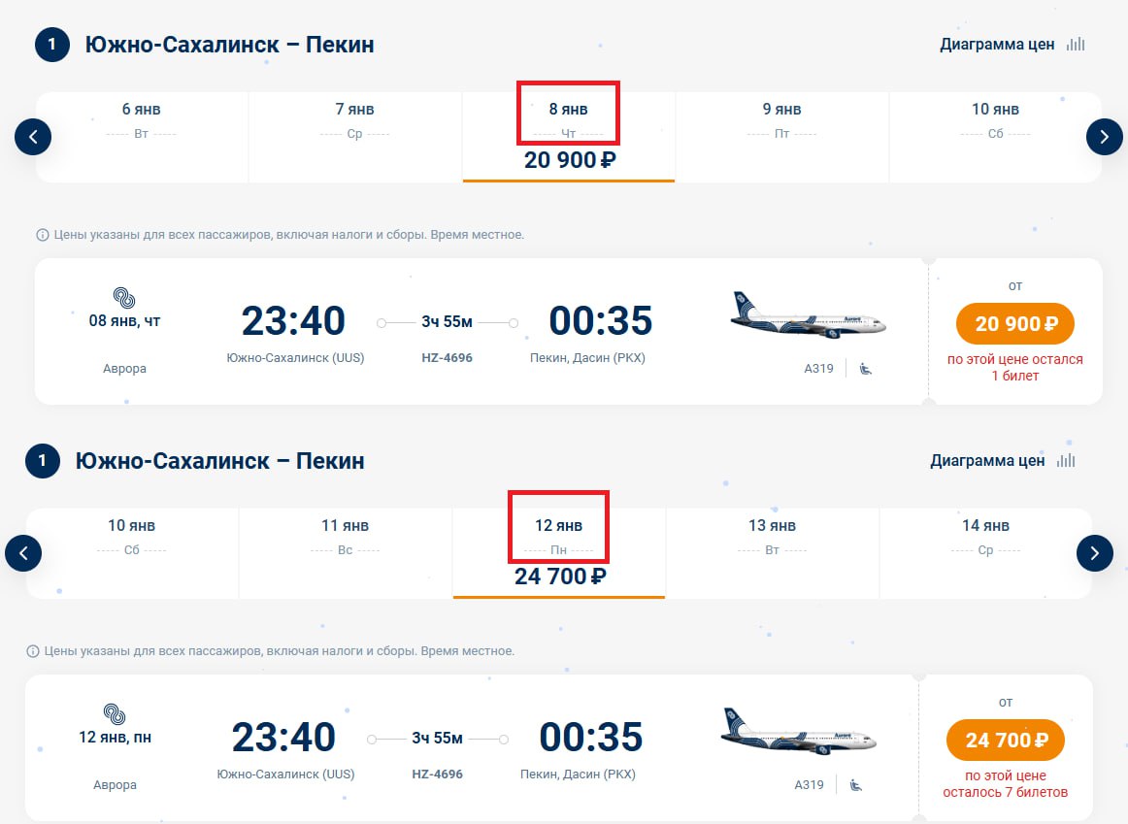1128x824 pixels.
Task: Click previous dates arrow in top date strip
Action: [33, 137]
